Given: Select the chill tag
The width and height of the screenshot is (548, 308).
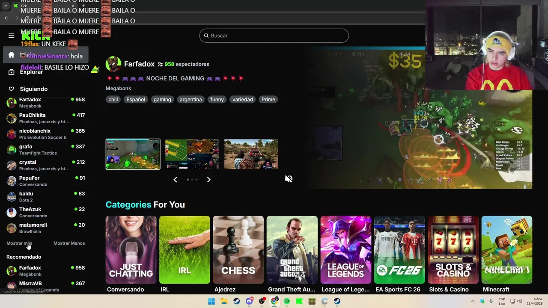Looking at the screenshot, I should click(x=113, y=99).
